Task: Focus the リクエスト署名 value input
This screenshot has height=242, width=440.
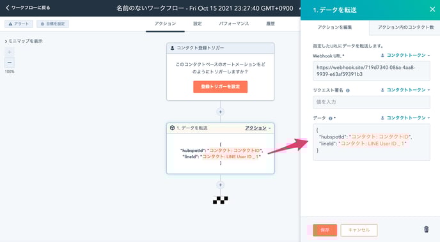Action: tap(371, 102)
